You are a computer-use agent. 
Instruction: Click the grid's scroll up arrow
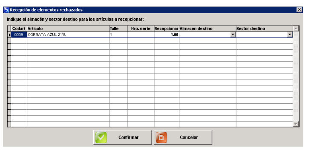click(296, 29)
